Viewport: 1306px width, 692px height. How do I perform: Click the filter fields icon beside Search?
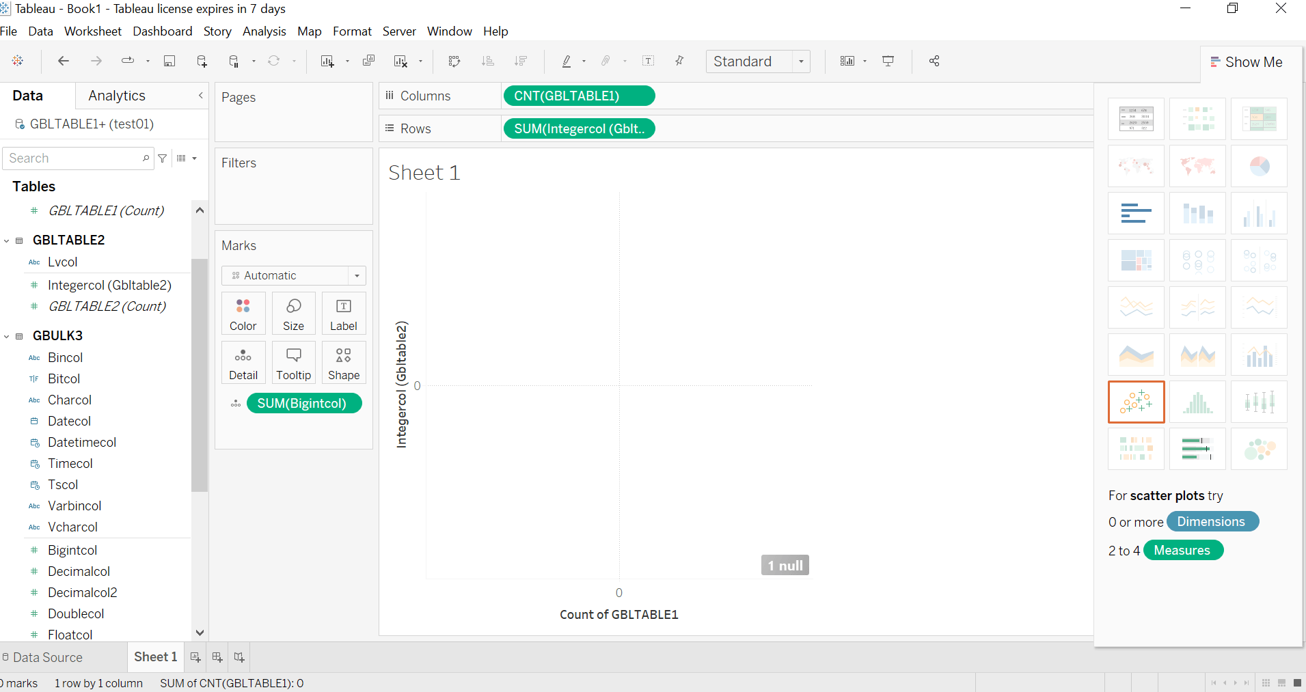163,158
